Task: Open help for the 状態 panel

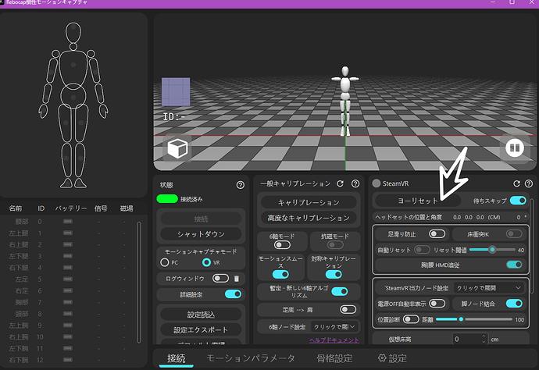Action: [240, 185]
